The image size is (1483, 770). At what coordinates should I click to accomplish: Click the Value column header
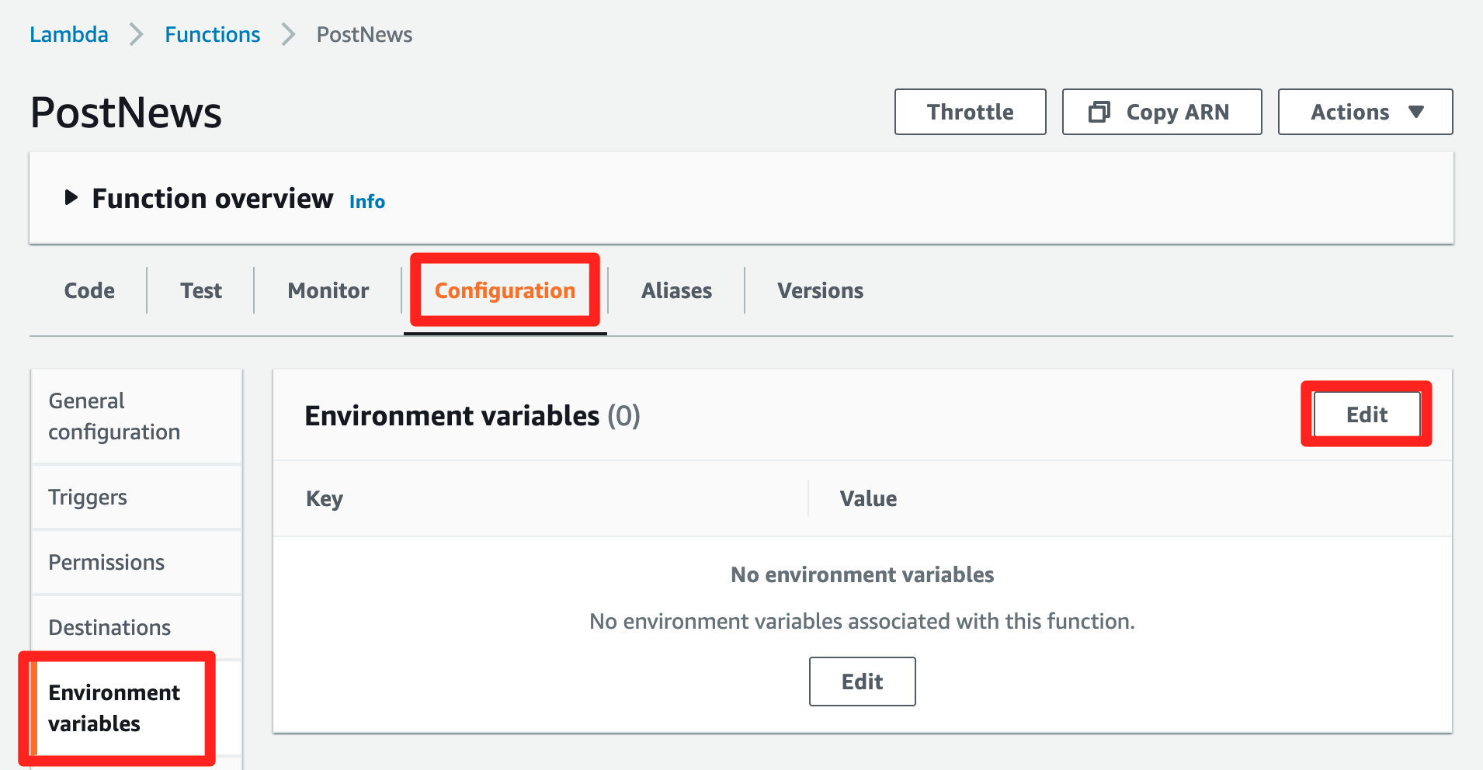click(868, 499)
